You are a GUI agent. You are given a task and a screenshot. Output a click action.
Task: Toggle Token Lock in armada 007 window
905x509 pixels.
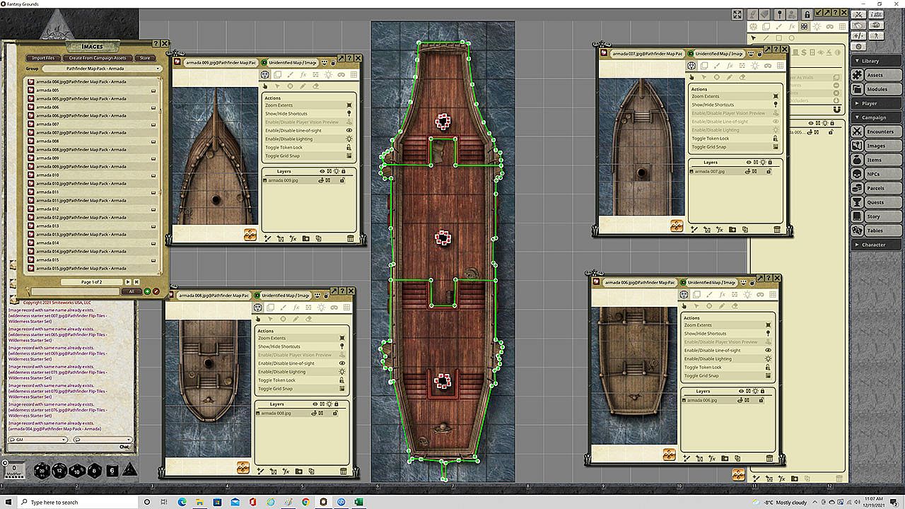776,139
